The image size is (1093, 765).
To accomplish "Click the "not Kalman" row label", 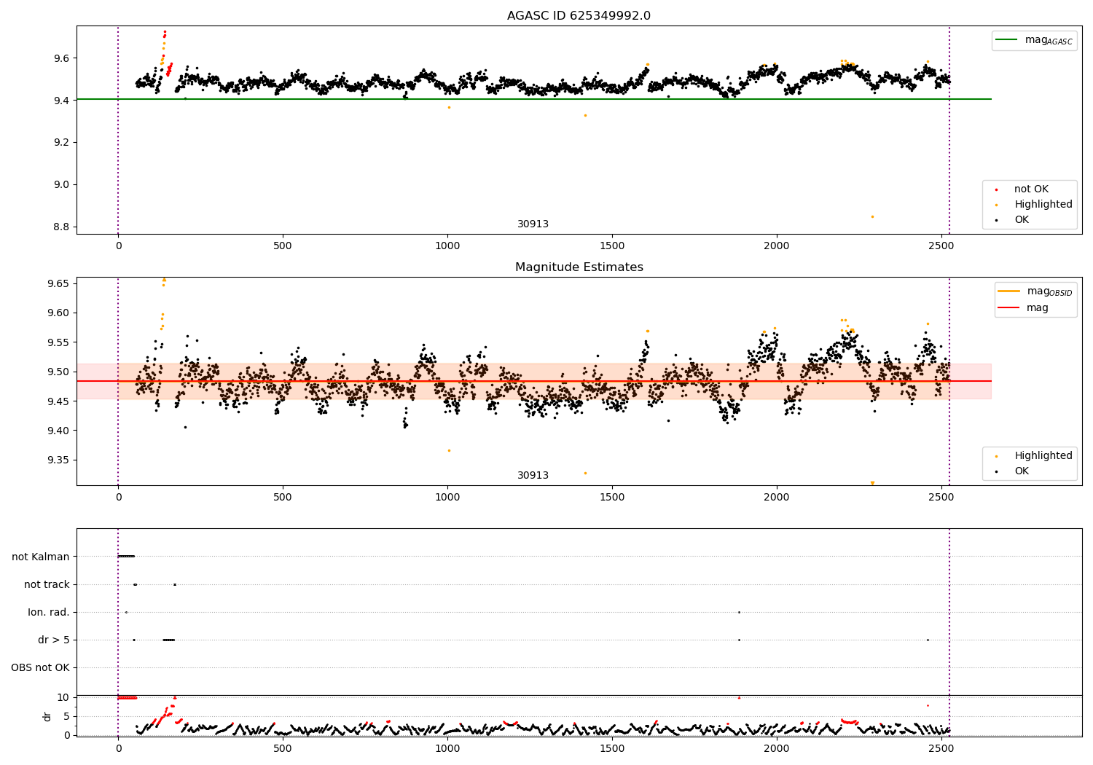I will click(x=41, y=557).
